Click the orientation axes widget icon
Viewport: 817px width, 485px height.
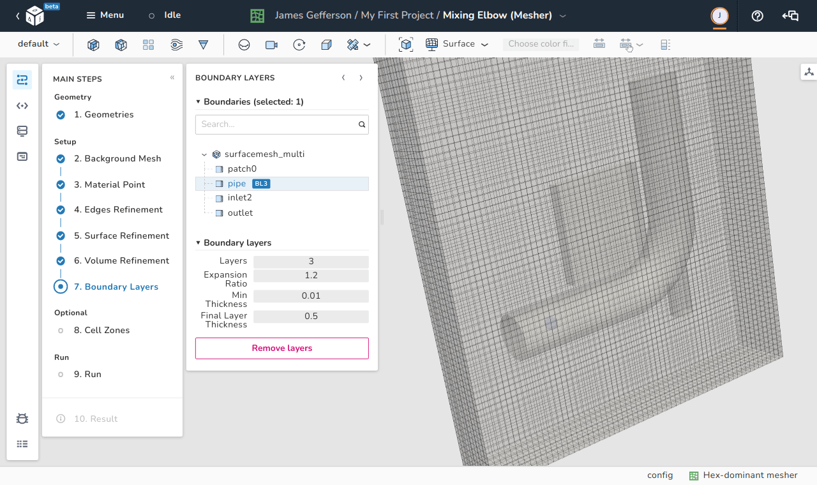[809, 71]
